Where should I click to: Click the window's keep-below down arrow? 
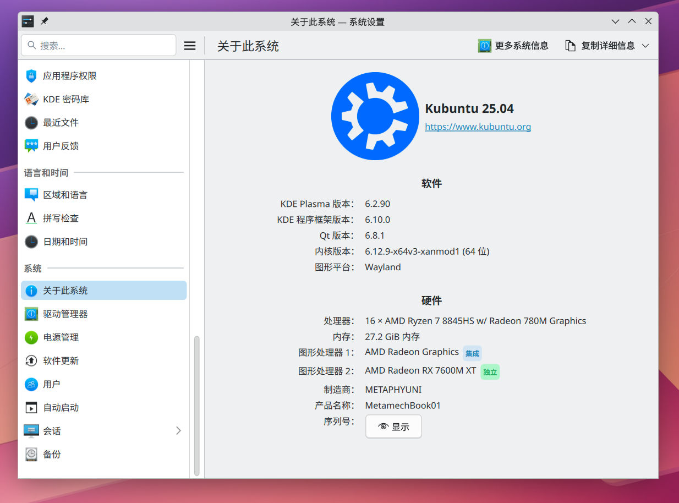coord(616,21)
